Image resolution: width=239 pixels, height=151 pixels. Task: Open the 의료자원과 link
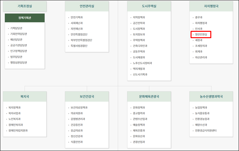click(x=77, y=113)
